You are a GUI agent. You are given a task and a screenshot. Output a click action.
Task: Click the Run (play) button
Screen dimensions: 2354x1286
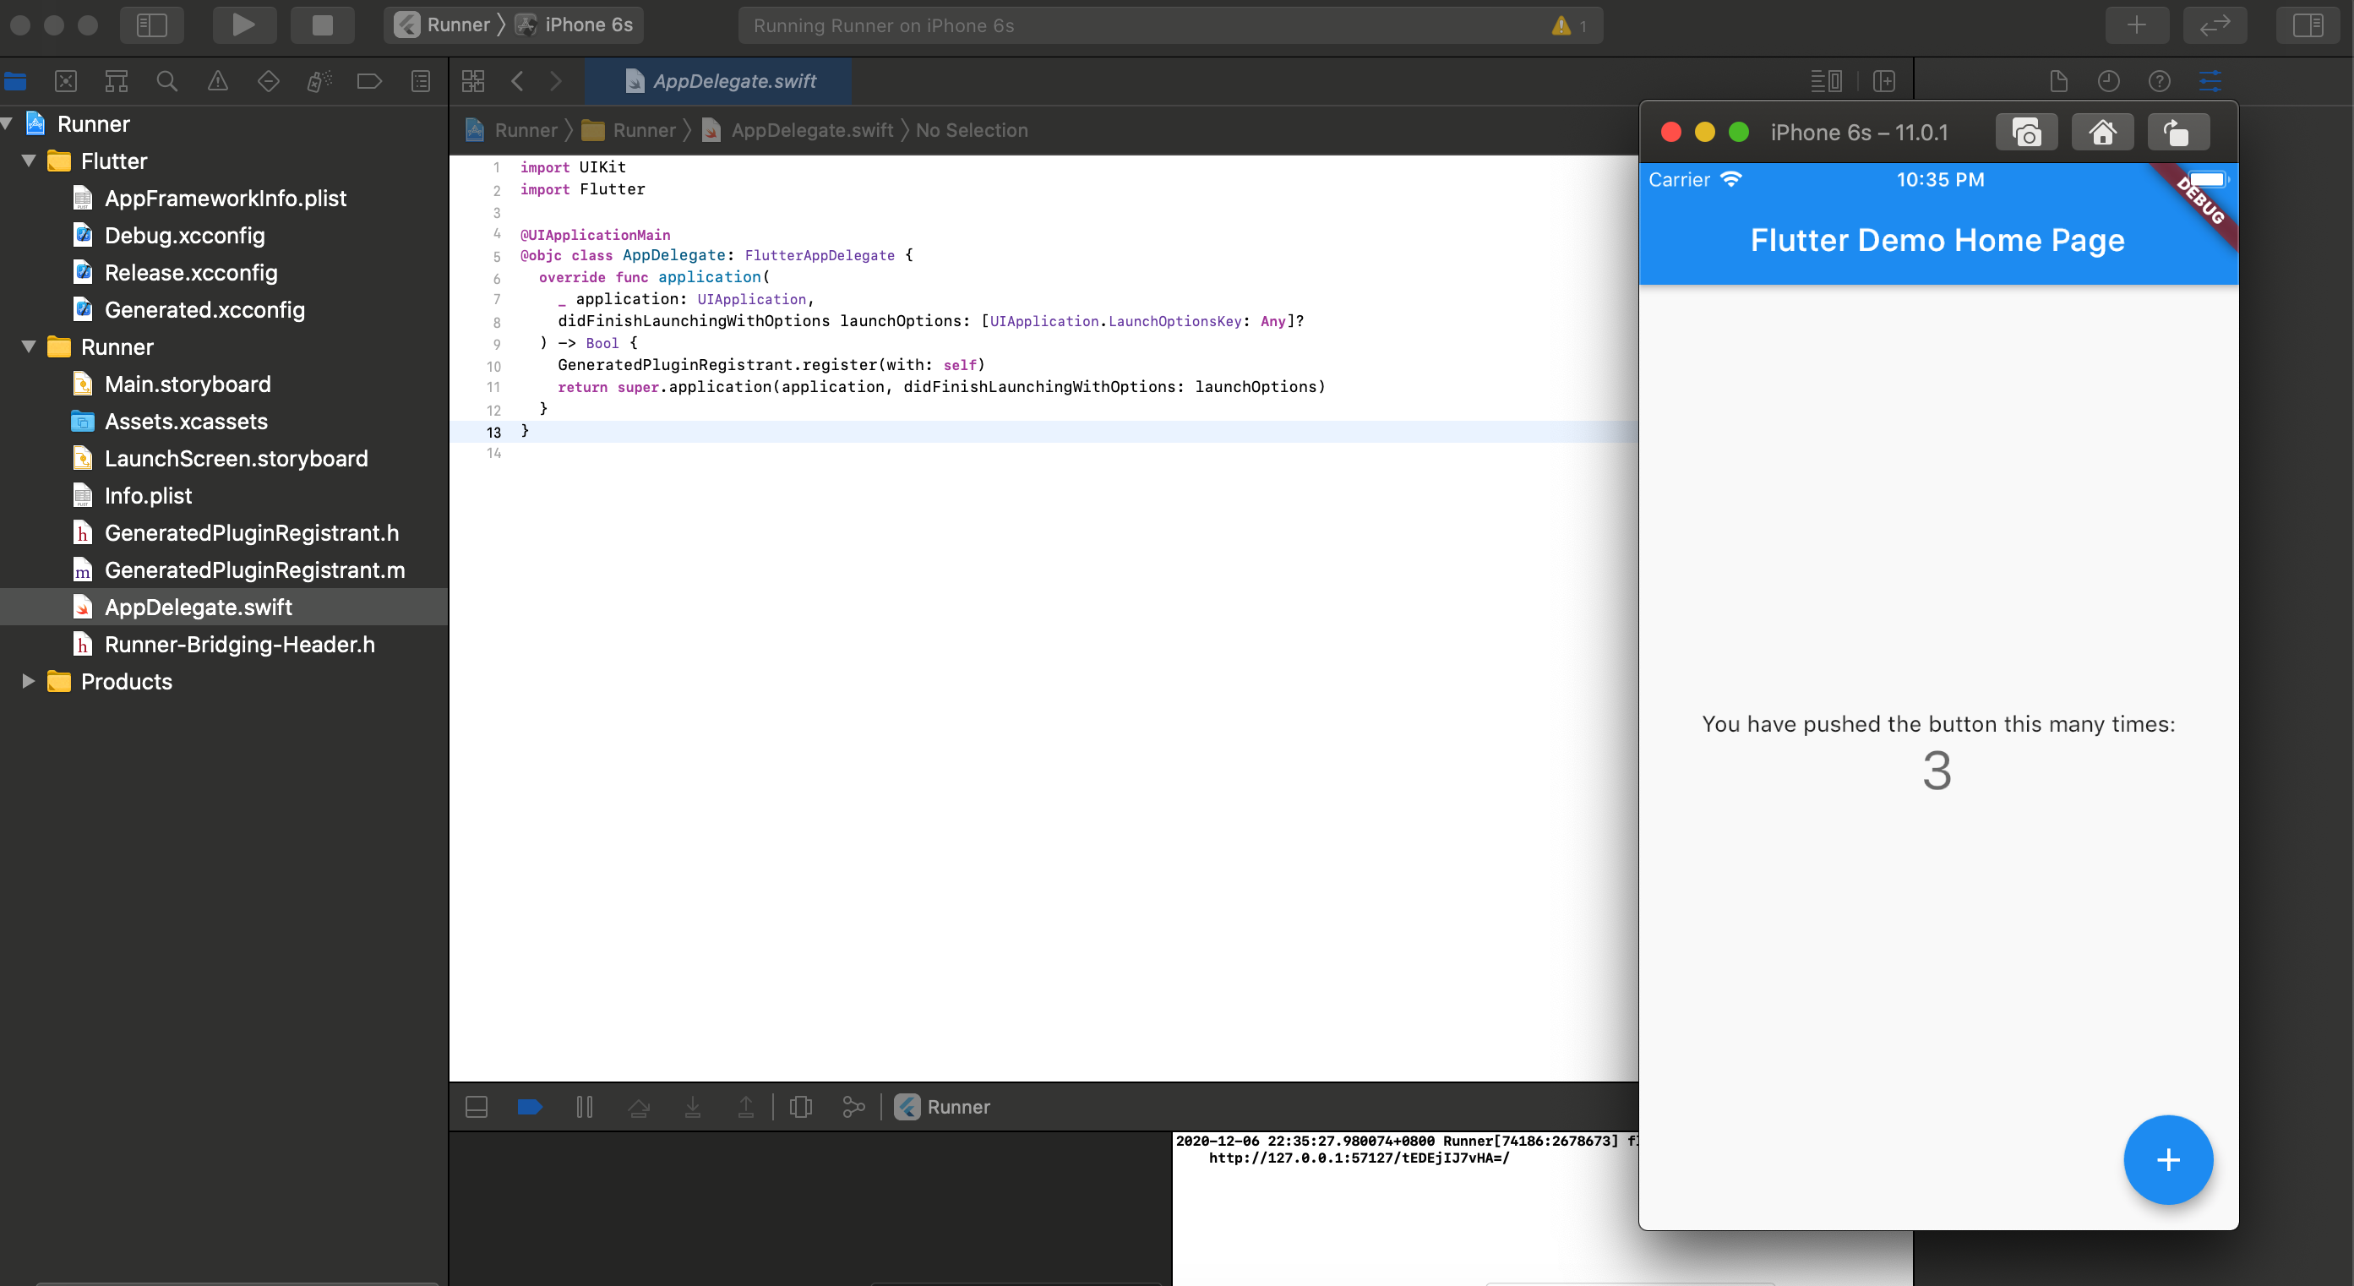pyautogui.click(x=243, y=25)
